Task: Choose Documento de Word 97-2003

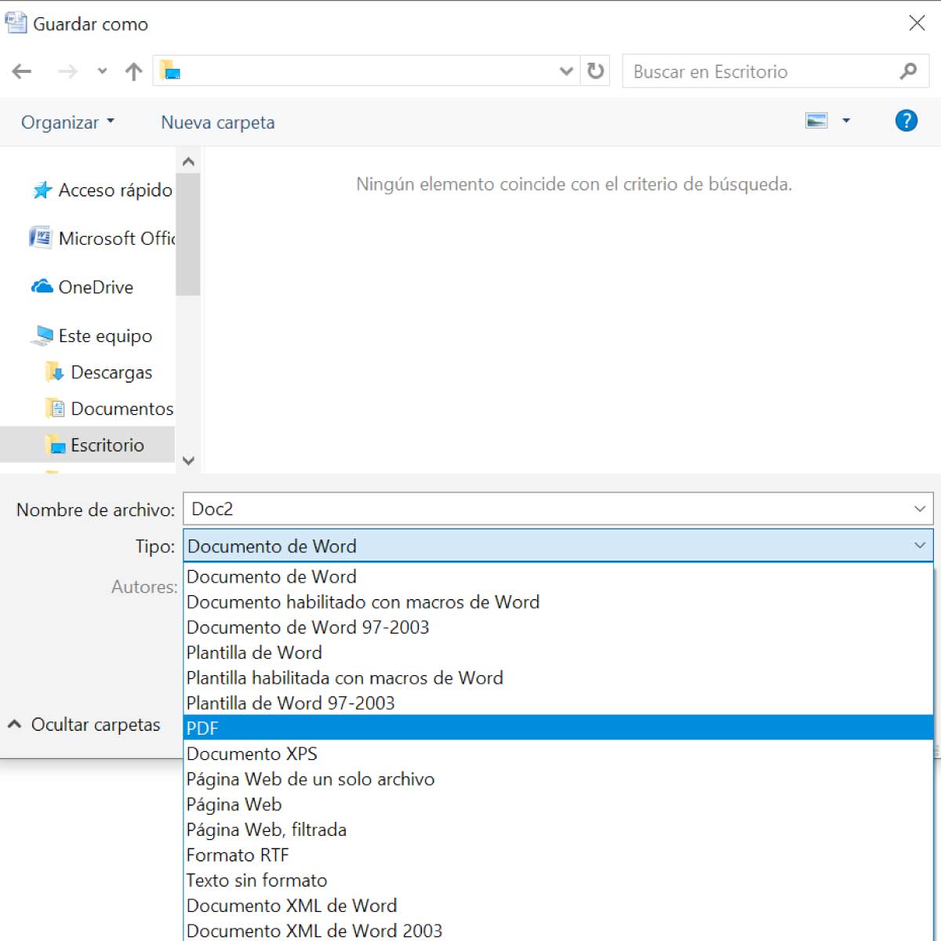Action: coord(558,627)
